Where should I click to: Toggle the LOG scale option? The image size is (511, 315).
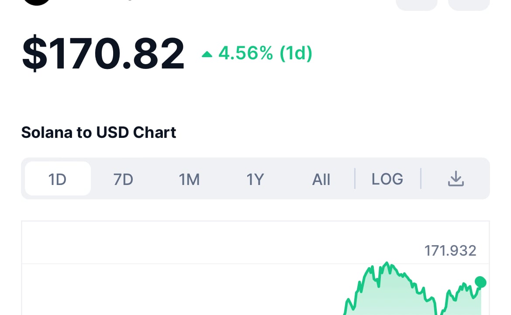pos(387,179)
